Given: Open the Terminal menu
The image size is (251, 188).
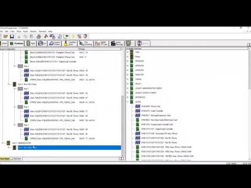Looking at the screenshot, I should pyautogui.click(x=42, y=31).
